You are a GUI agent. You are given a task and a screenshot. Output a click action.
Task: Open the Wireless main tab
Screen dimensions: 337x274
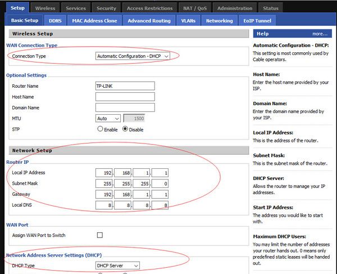[45, 8]
